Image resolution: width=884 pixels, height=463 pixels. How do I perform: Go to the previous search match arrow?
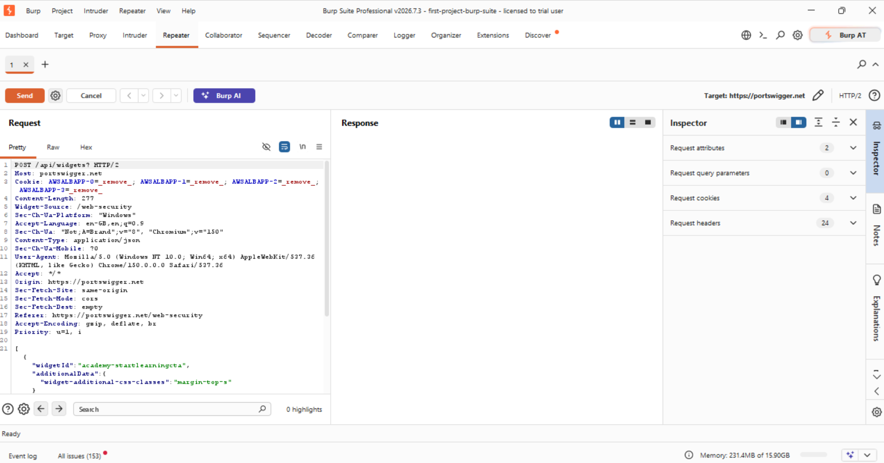pyautogui.click(x=41, y=409)
